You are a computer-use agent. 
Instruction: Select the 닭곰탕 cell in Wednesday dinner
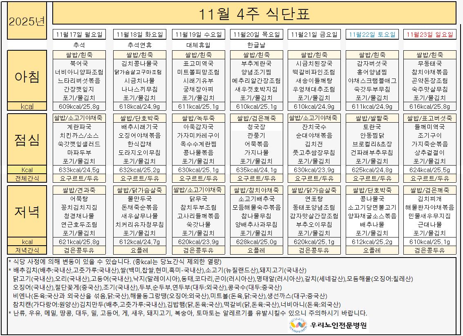[x=198, y=199]
